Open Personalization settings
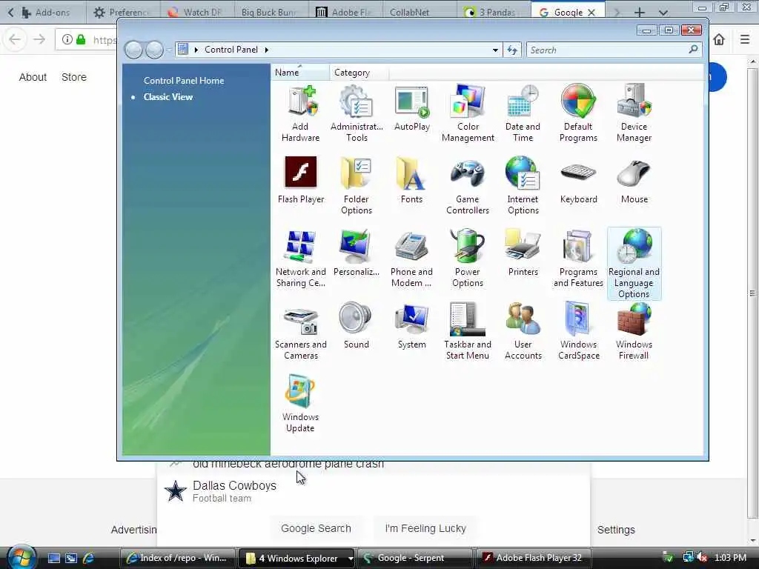Viewport: 759px width, 569px height. point(357,253)
